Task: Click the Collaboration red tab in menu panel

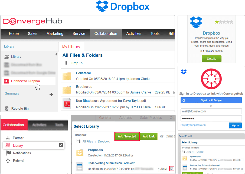Action: 14,125
